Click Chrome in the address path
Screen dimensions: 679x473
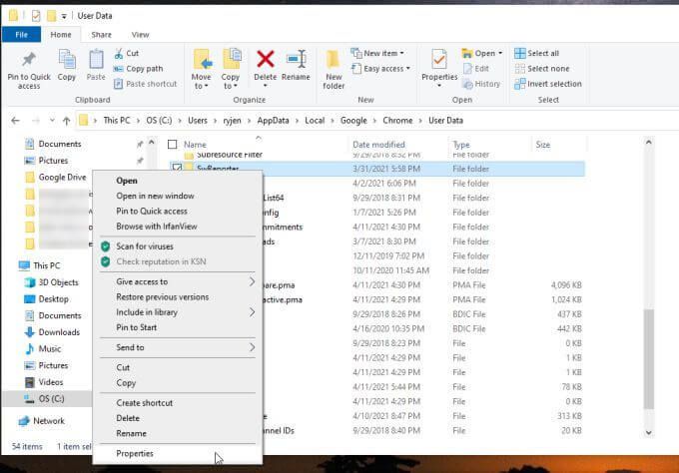397,121
